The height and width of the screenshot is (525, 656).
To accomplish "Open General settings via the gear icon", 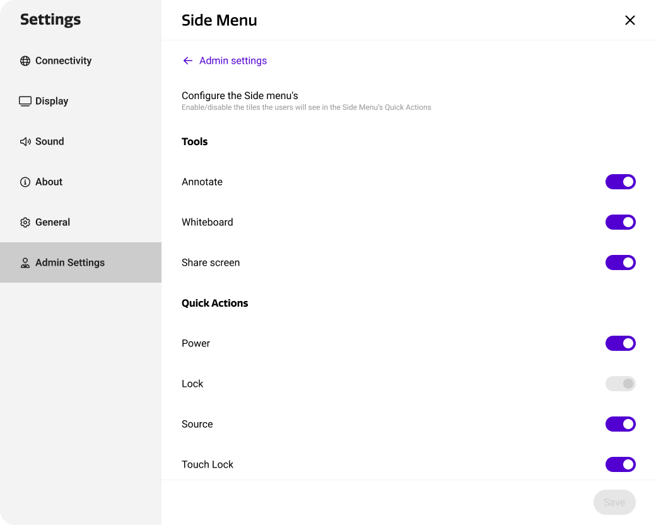I will pos(25,222).
